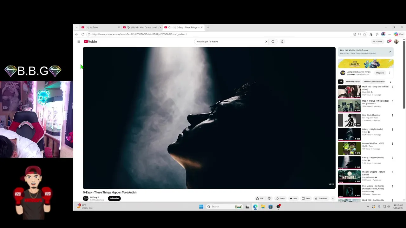
Task: Select From the series filter chip
Action: [x=353, y=82]
